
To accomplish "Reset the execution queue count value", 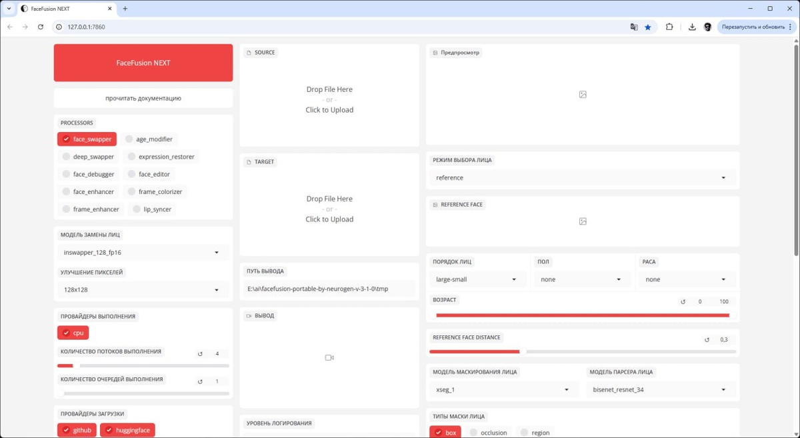I will coord(200,382).
